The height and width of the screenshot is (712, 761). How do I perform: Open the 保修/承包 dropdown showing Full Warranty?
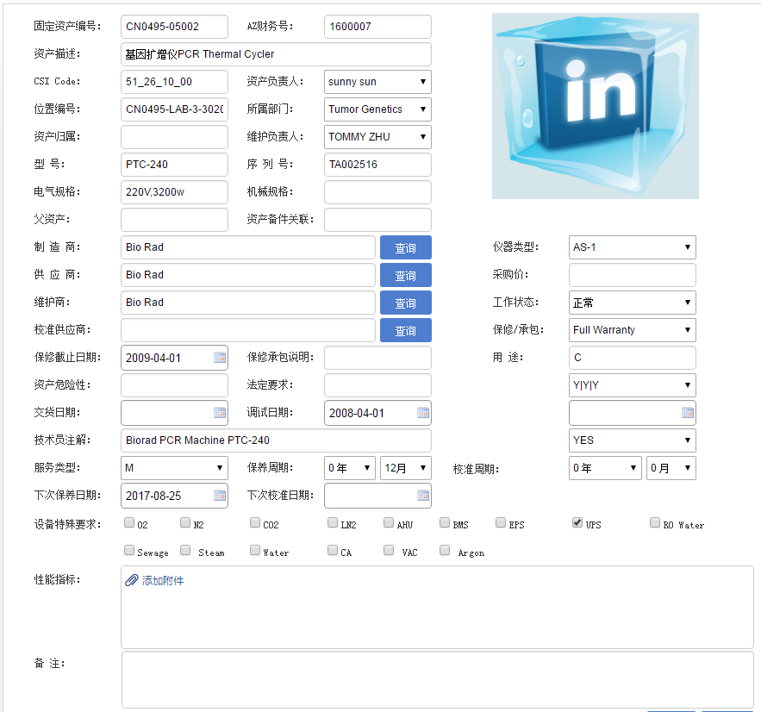pos(631,330)
